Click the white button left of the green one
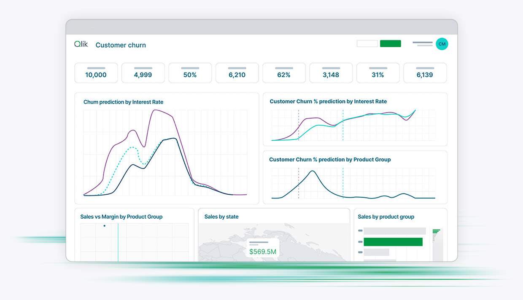Viewport: 523px width, 300px height. click(x=367, y=43)
